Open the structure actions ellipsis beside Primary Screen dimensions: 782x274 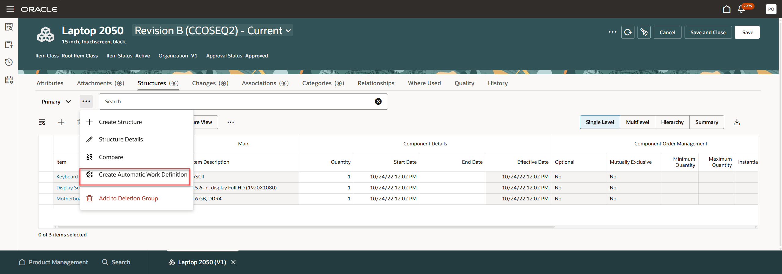coord(86,101)
